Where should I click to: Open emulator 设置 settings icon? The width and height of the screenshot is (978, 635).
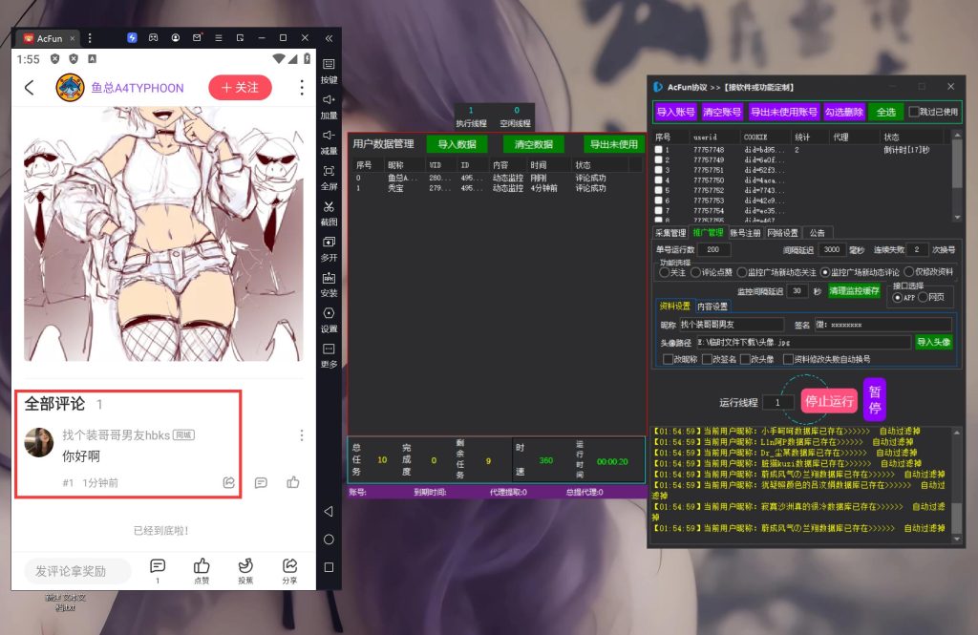[x=329, y=313]
